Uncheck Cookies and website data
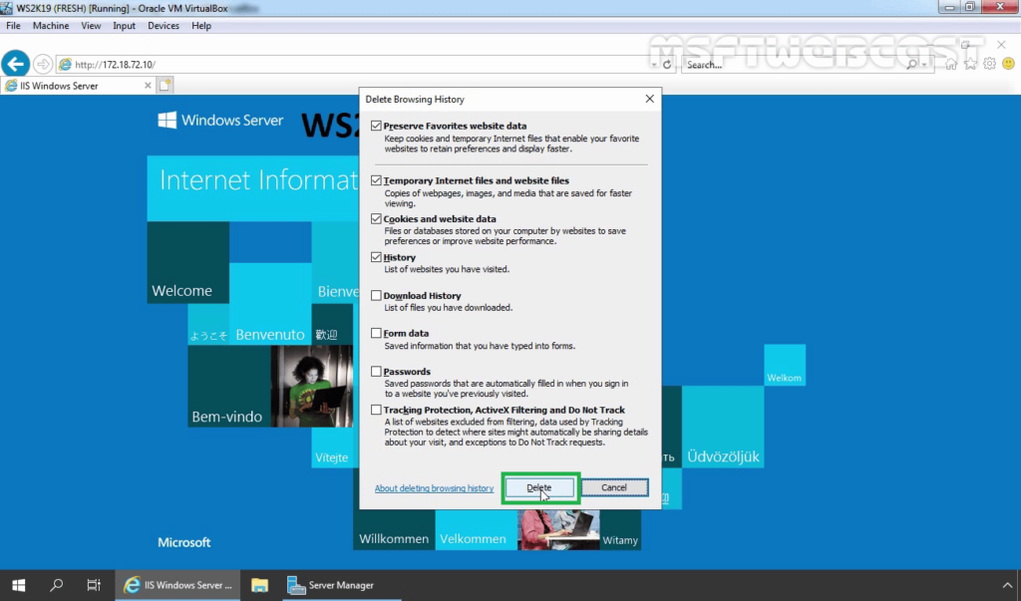Viewport: 1021px width, 601px height. tap(376, 219)
